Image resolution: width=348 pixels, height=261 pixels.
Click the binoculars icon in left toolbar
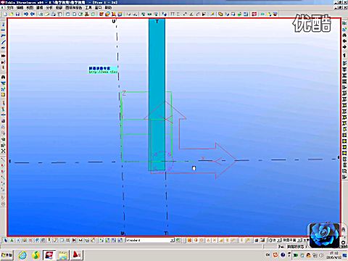click(3, 77)
